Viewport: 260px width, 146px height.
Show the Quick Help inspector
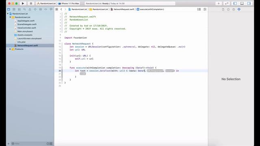pyautogui.click(x=234, y=9)
